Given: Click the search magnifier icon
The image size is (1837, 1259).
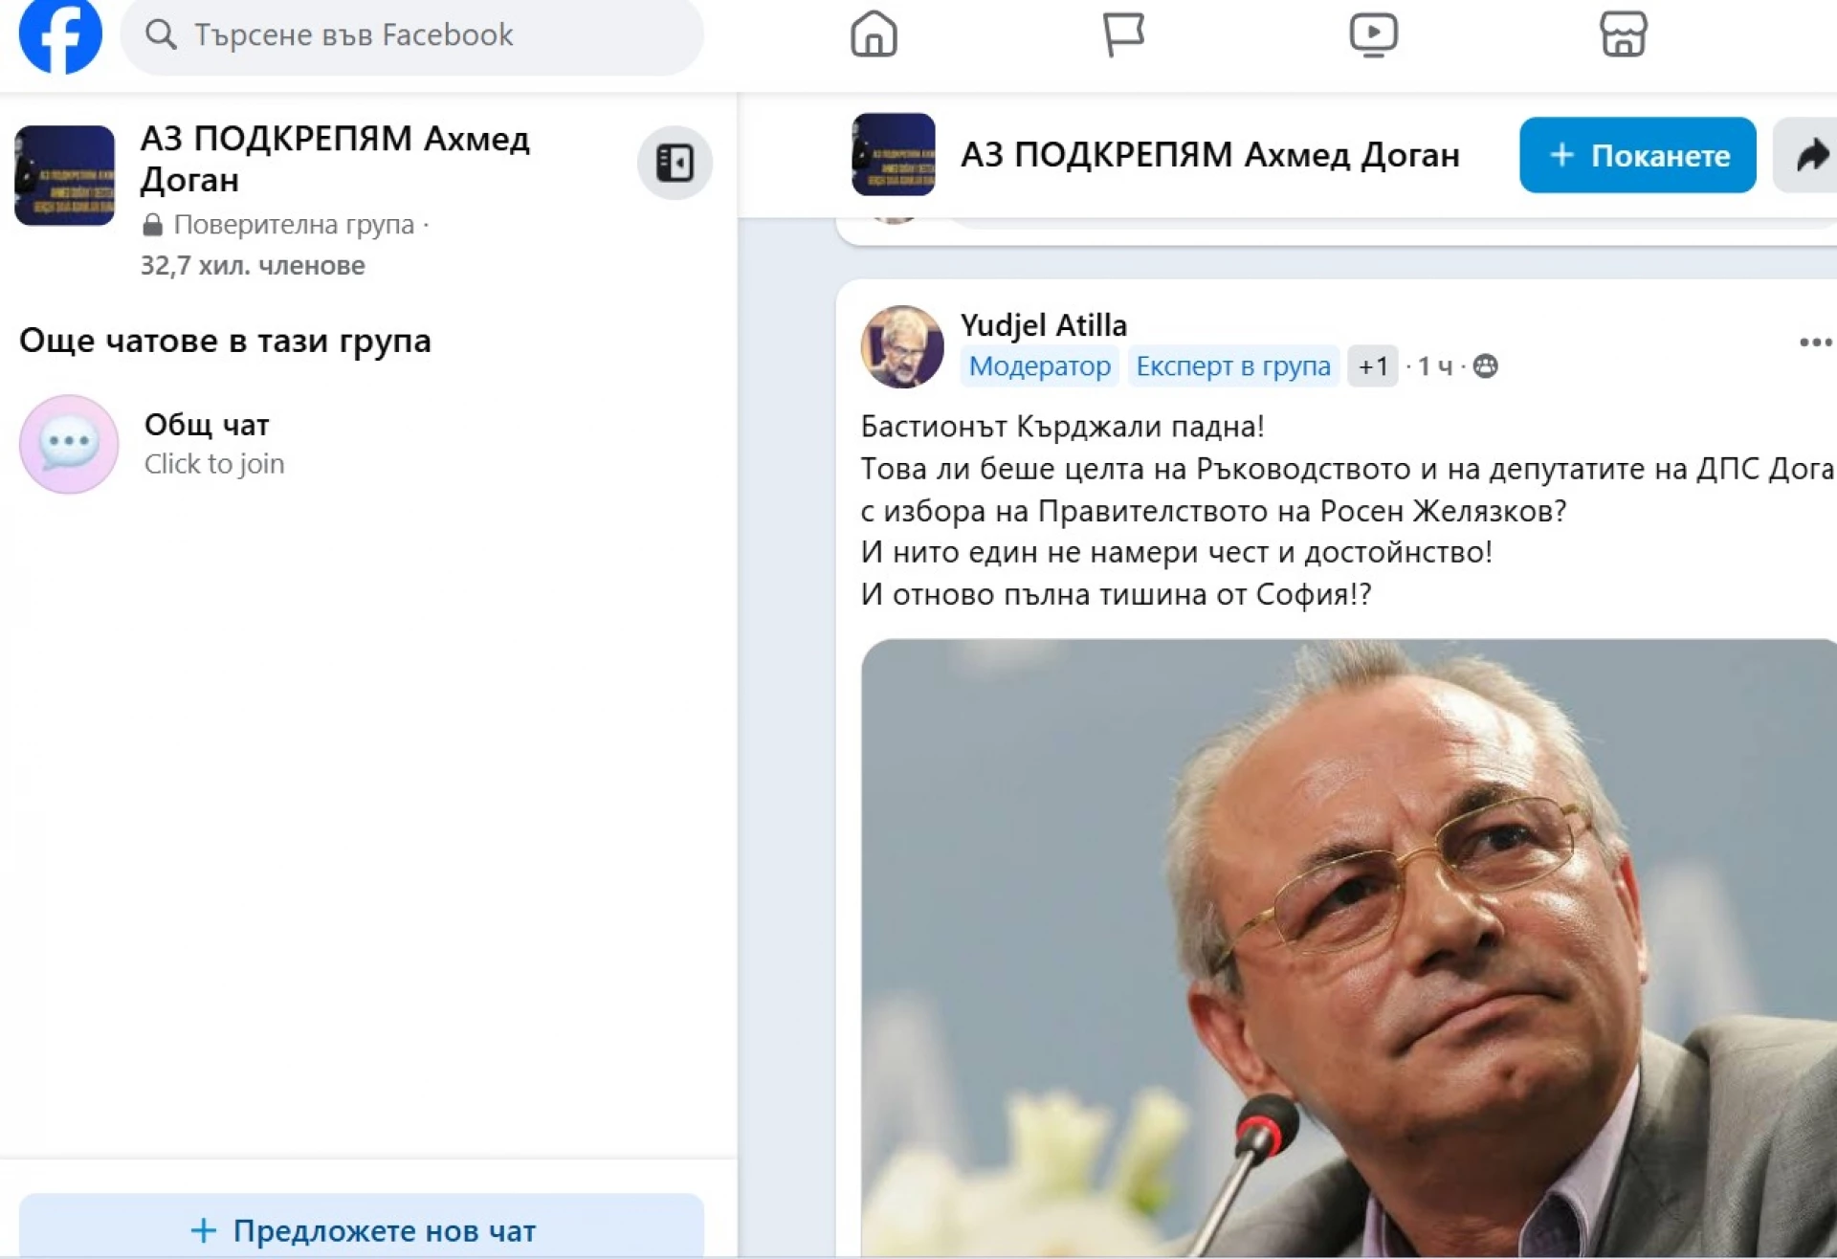Looking at the screenshot, I should (x=161, y=34).
